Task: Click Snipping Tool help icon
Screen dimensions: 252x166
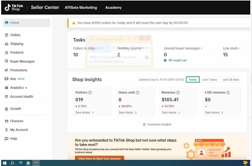Action: (147, 57)
